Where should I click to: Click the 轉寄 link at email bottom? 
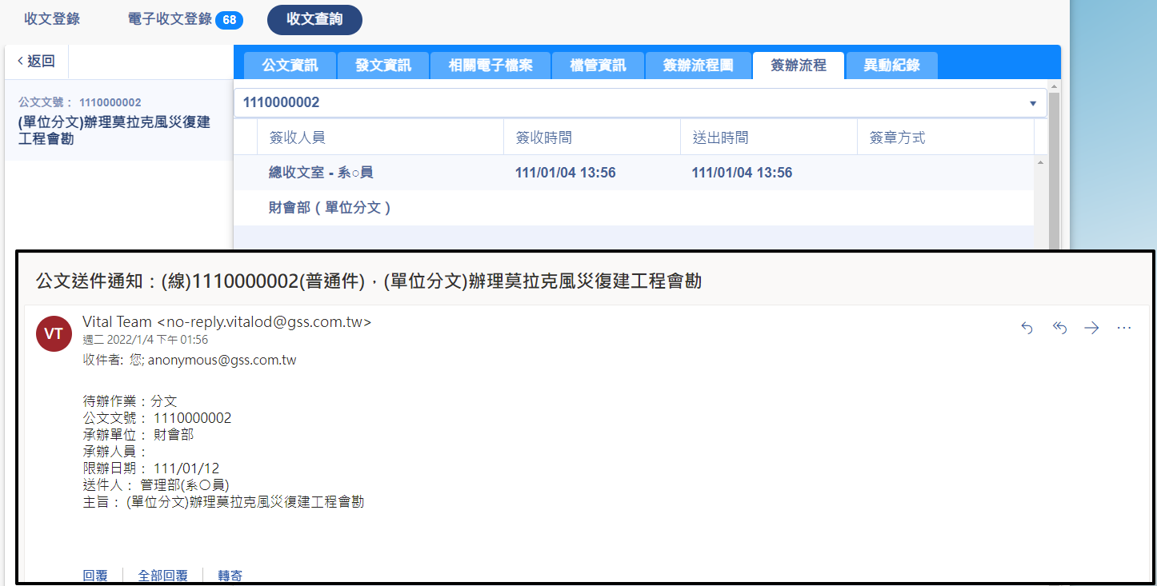coord(230,576)
